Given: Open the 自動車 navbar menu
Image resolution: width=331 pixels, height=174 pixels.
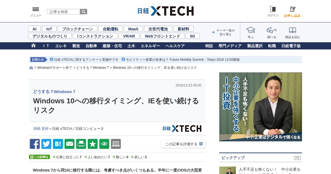Looking at the screenshot, I should tap(91, 46).
